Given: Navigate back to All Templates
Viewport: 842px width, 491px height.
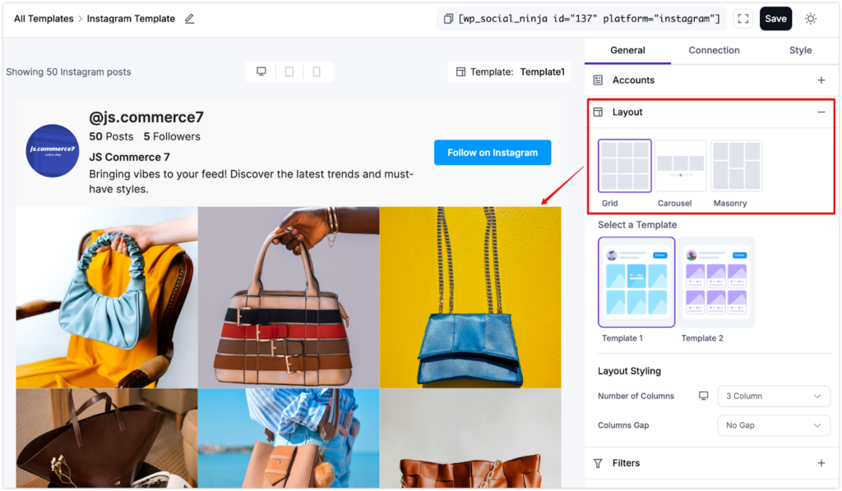Looking at the screenshot, I should (x=44, y=18).
